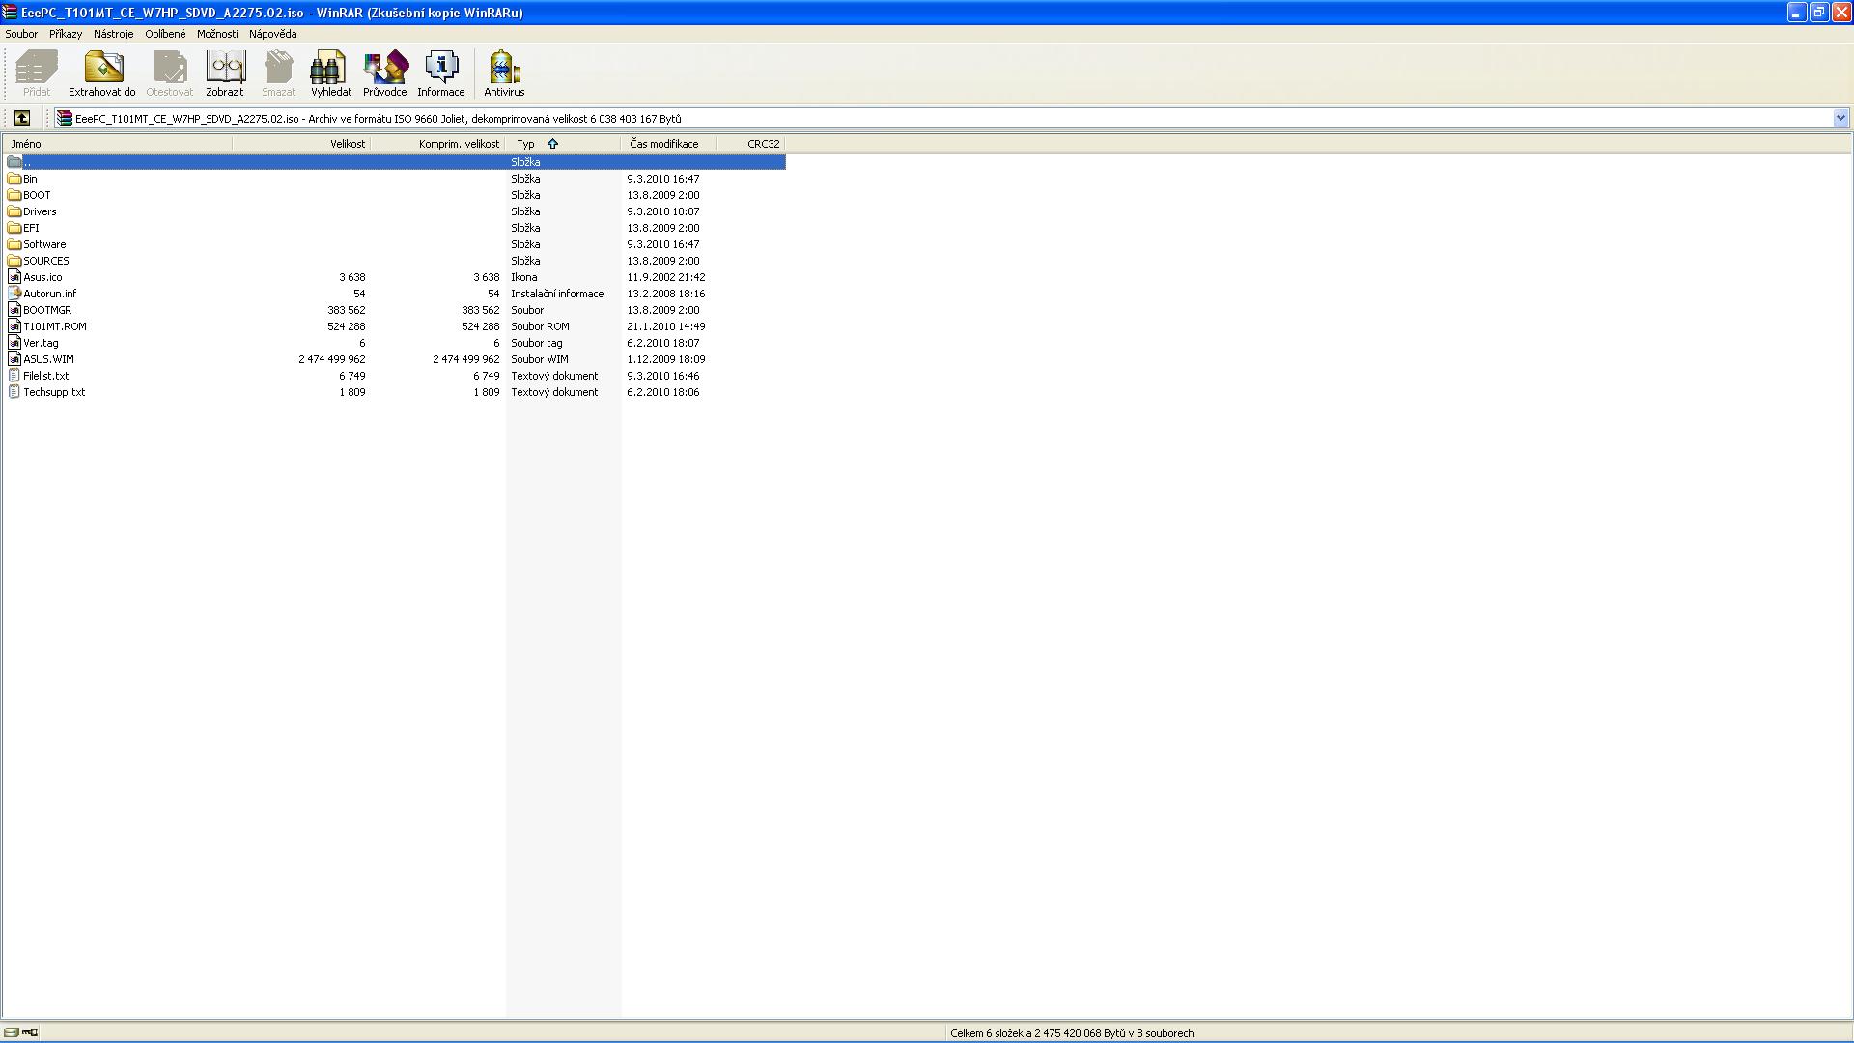The width and height of the screenshot is (1854, 1043).
Task: Open the Nástroje menu
Action: (x=114, y=34)
